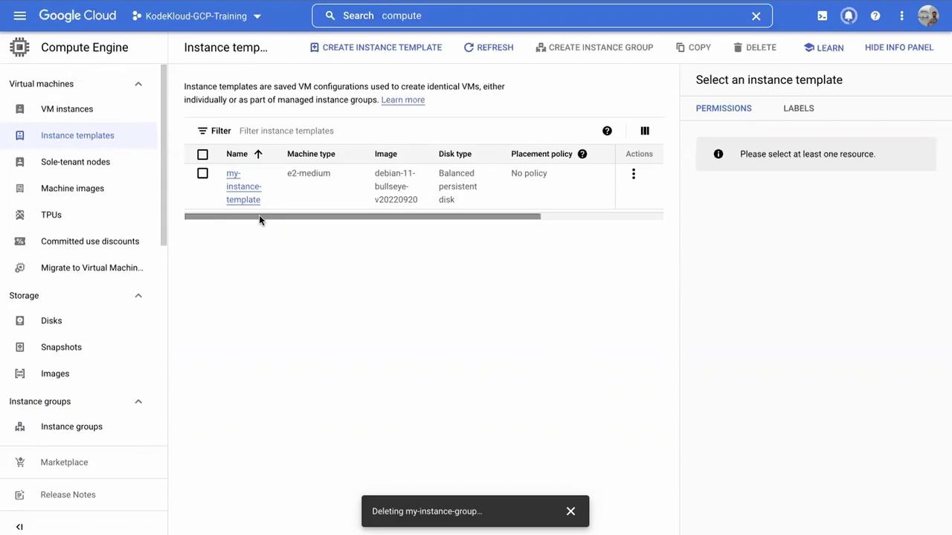Open my-instance-template link
Image resolution: width=952 pixels, height=535 pixels.
(x=244, y=187)
